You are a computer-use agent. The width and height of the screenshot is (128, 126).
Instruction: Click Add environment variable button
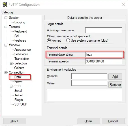click(x=115, y=76)
